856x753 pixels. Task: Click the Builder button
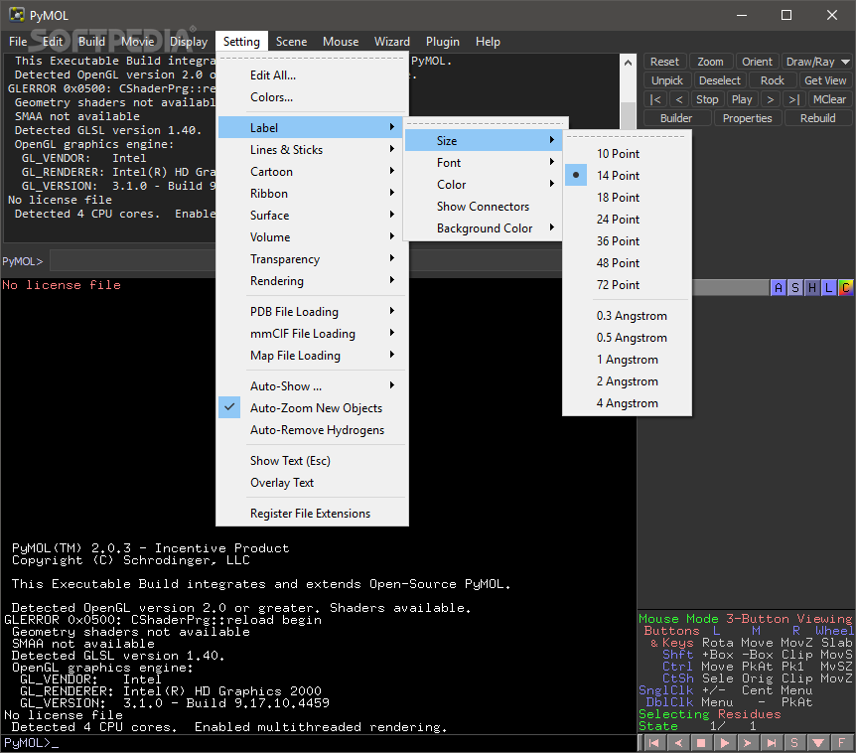point(676,118)
